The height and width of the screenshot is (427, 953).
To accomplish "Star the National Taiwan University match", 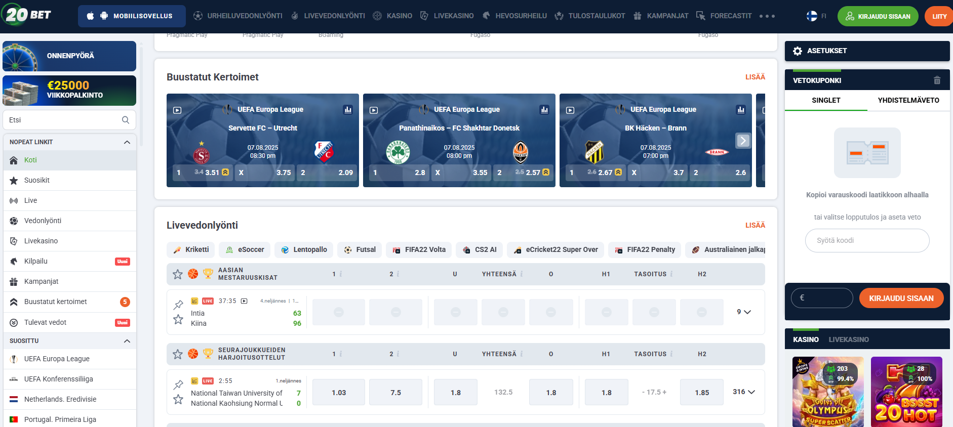I will [x=178, y=399].
